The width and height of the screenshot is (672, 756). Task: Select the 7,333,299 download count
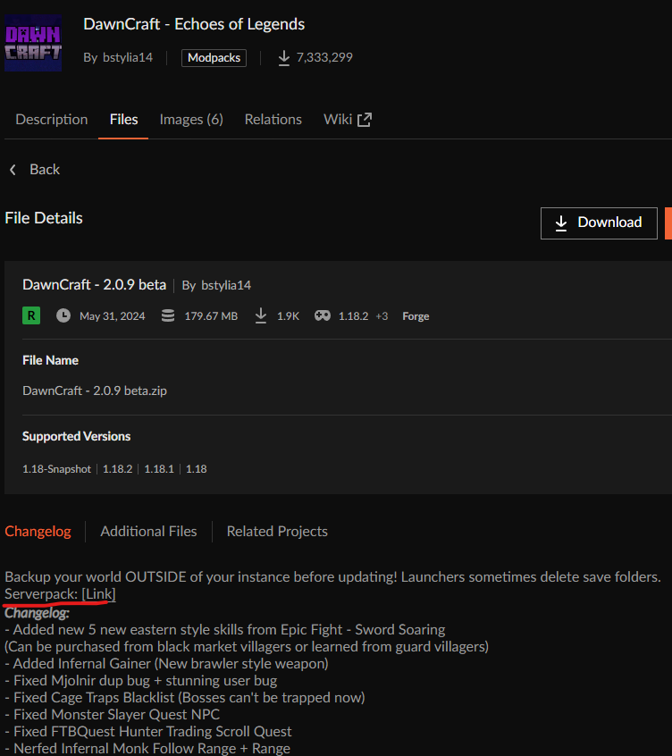click(x=324, y=57)
